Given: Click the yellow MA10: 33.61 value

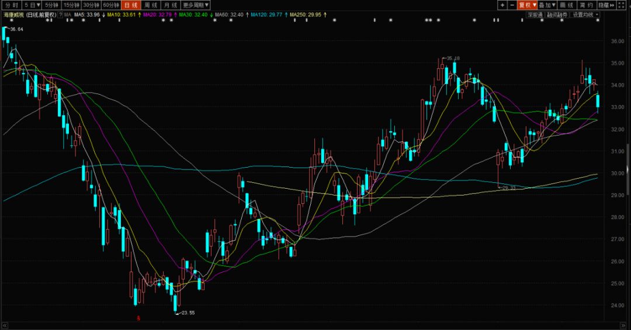Looking at the screenshot, I should click(121, 15).
